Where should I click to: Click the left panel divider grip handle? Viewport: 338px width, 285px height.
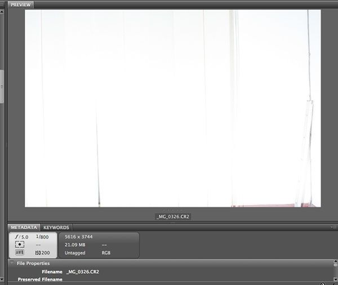tap(2, 87)
